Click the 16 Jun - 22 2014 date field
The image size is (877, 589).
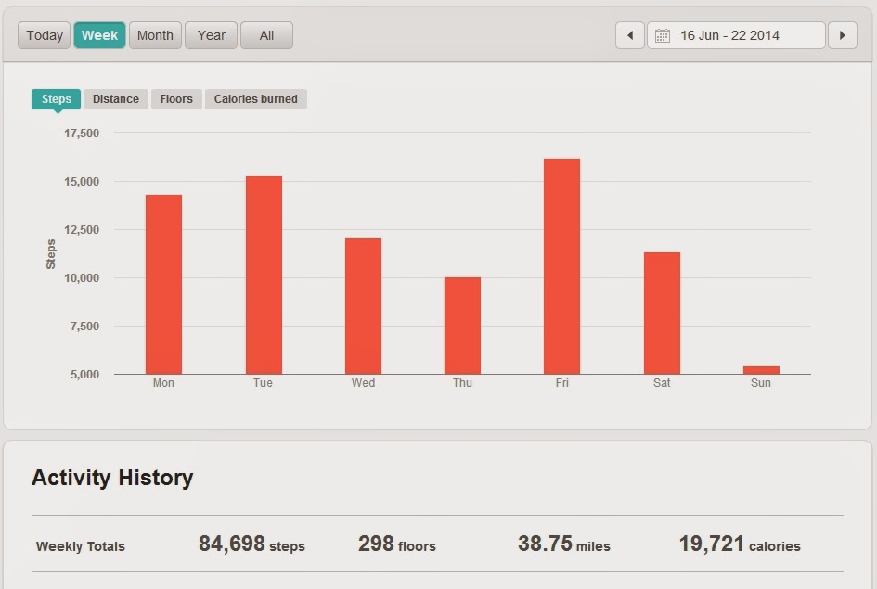tap(736, 35)
